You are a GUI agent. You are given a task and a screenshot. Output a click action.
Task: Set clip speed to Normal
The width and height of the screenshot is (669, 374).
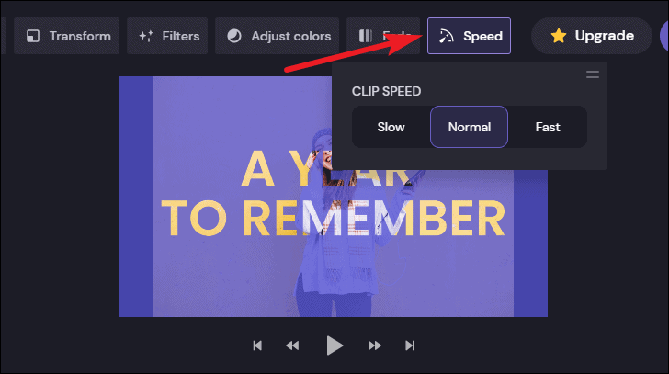point(469,127)
